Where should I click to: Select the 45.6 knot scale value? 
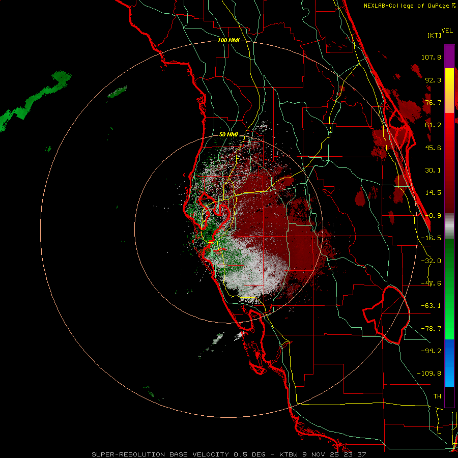pyautogui.click(x=433, y=148)
